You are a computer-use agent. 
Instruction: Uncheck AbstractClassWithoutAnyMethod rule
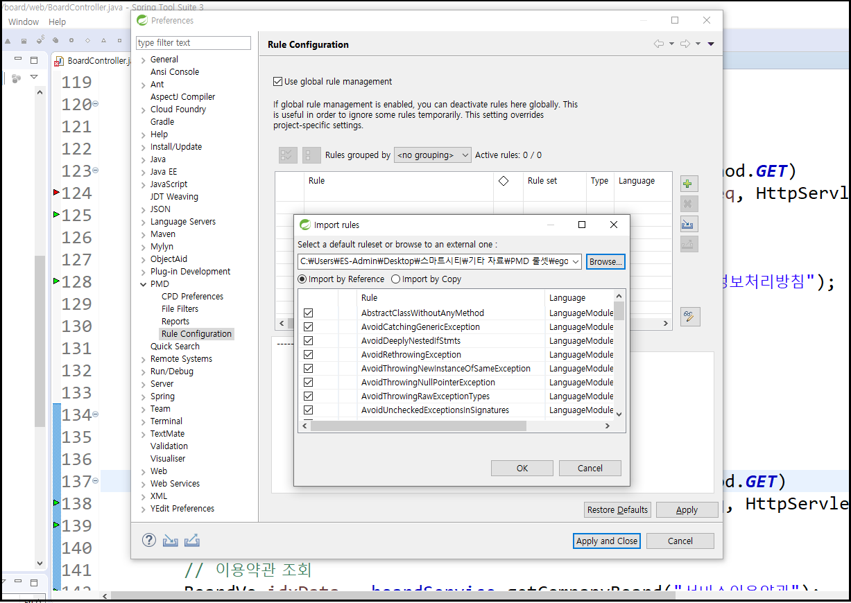click(x=308, y=313)
